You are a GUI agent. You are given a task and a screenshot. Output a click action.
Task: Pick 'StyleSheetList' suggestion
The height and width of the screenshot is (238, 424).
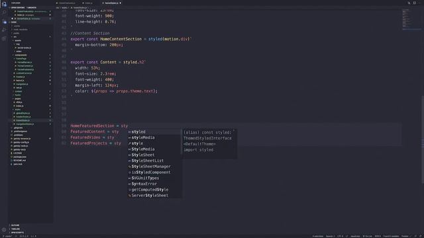pos(155,161)
